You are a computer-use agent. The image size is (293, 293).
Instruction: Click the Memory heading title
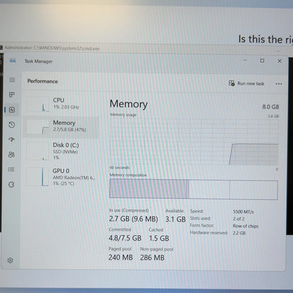(x=129, y=104)
